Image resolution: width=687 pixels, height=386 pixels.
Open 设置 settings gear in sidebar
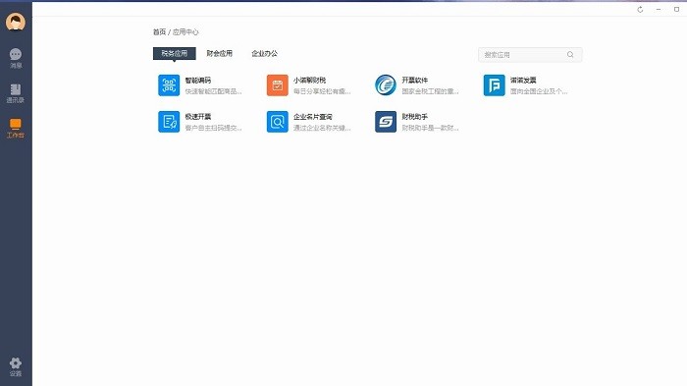point(16,367)
